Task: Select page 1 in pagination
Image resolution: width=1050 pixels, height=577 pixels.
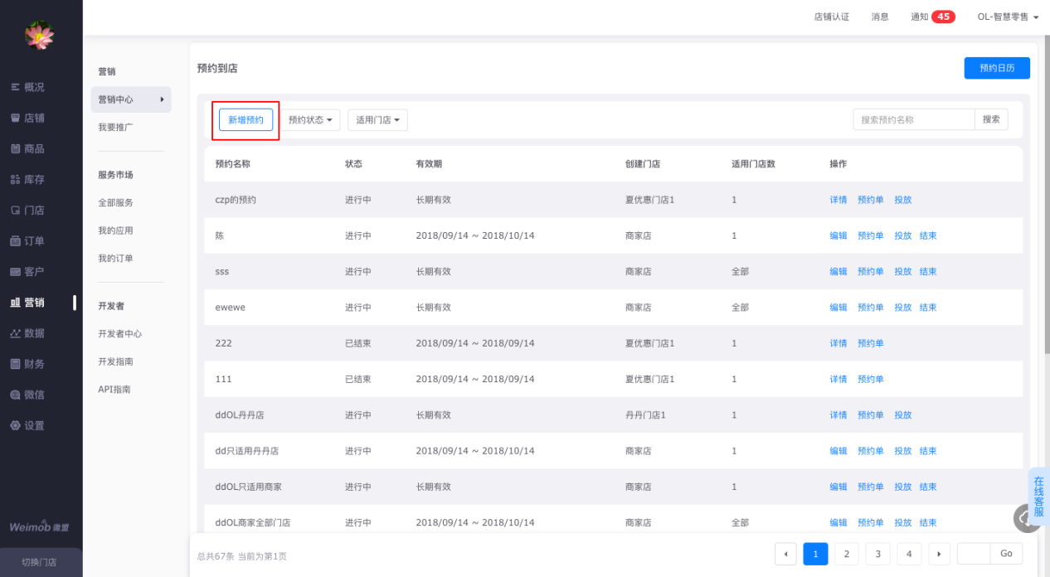Action: (x=815, y=554)
